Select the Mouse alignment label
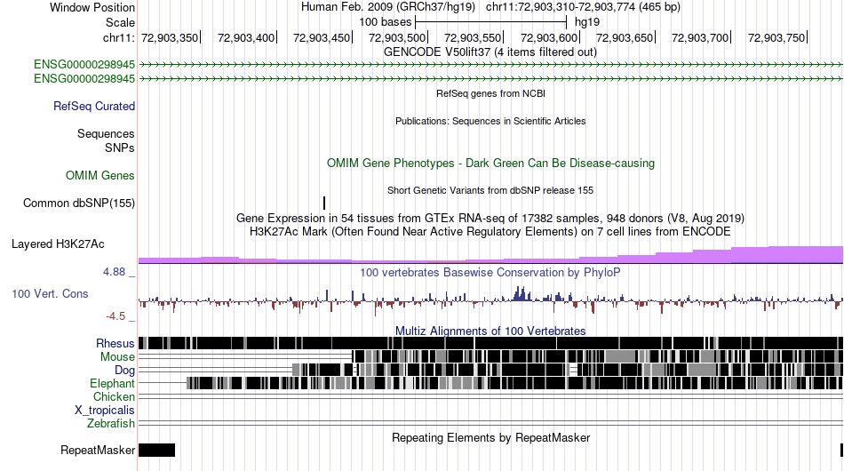844x471 pixels. 117,357
